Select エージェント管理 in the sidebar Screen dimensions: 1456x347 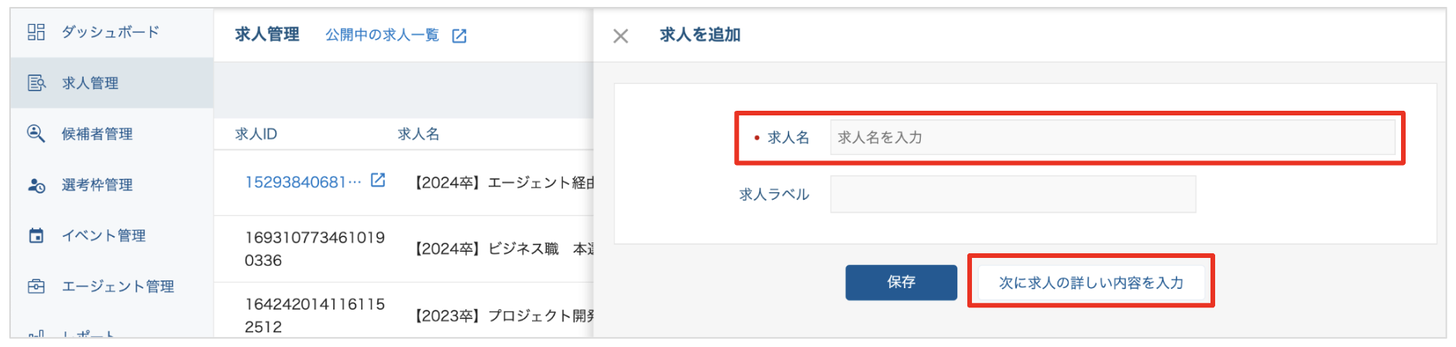click(118, 287)
